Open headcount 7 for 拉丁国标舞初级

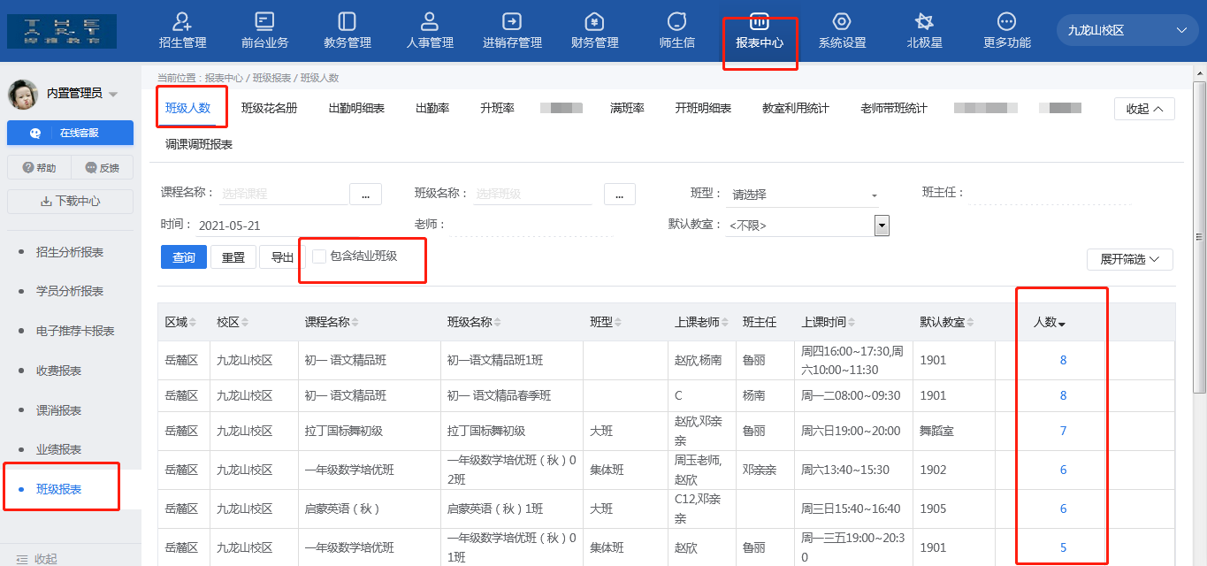tap(1063, 431)
